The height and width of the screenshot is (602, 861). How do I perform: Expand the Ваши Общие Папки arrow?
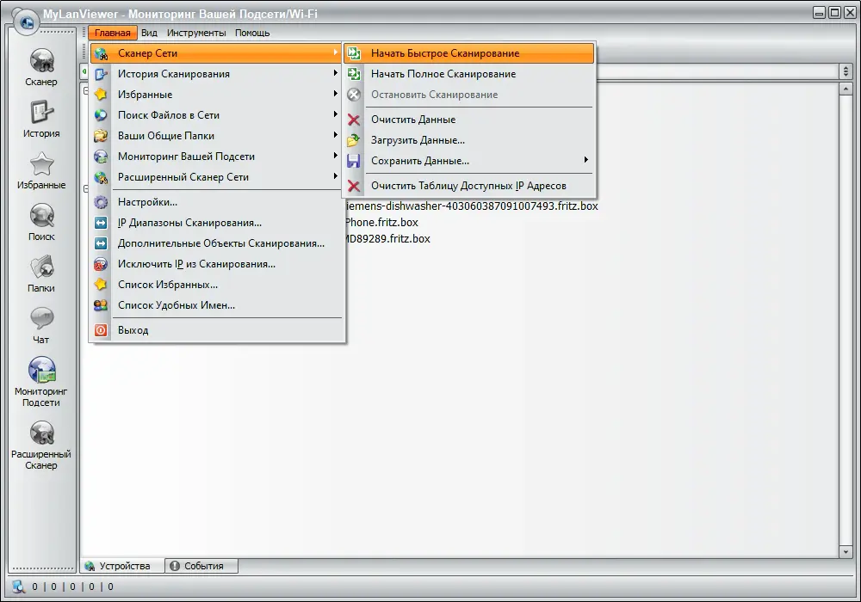coord(335,135)
